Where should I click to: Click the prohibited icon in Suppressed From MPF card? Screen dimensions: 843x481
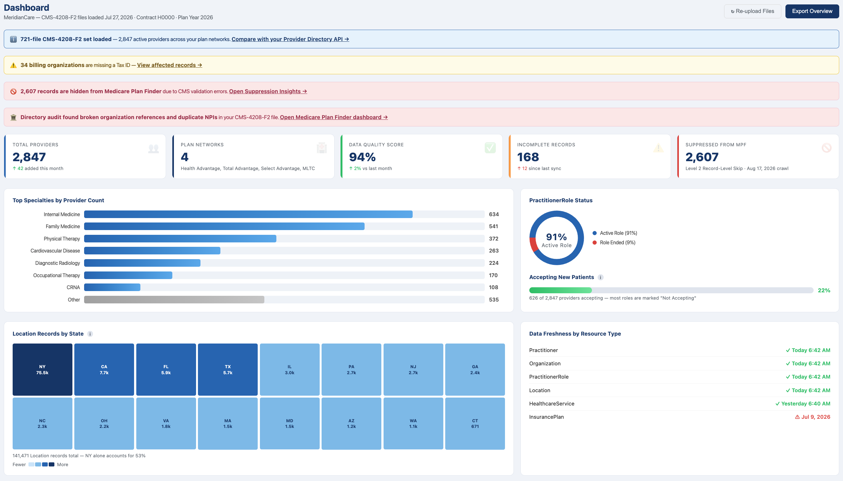point(827,148)
